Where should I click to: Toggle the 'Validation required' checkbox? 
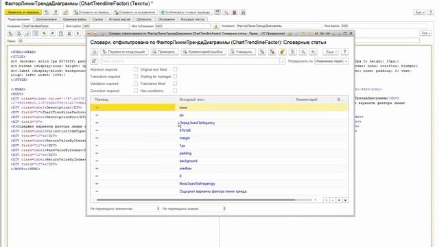pyautogui.click(x=136, y=84)
